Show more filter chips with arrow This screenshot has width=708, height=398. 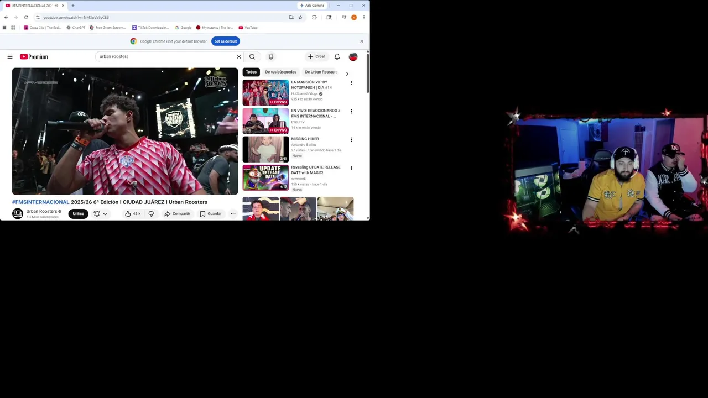coord(347,73)
